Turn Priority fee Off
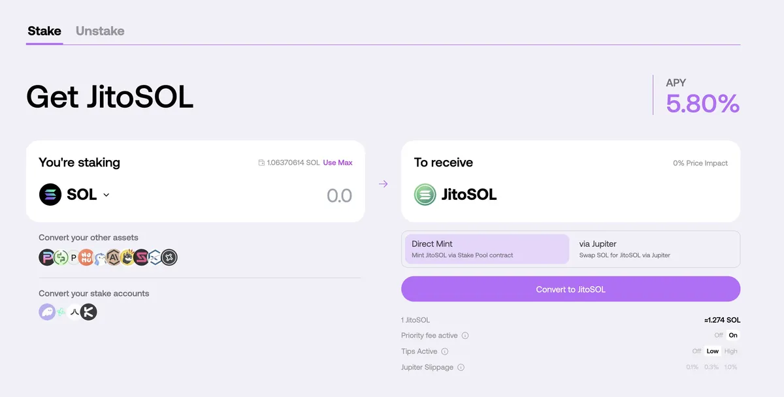The width and height of the screenshot is (784, 397). point(719,336)
